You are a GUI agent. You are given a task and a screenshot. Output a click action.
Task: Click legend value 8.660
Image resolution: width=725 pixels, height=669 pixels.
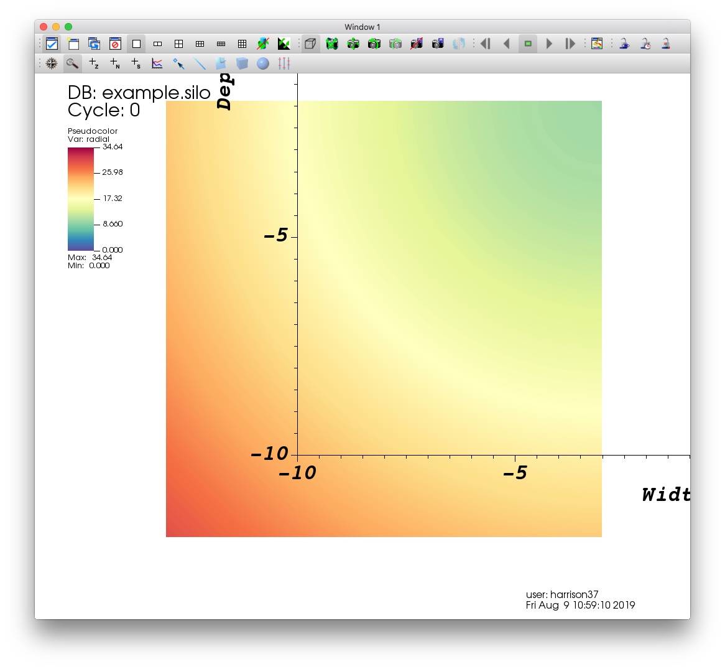point(113,224)
